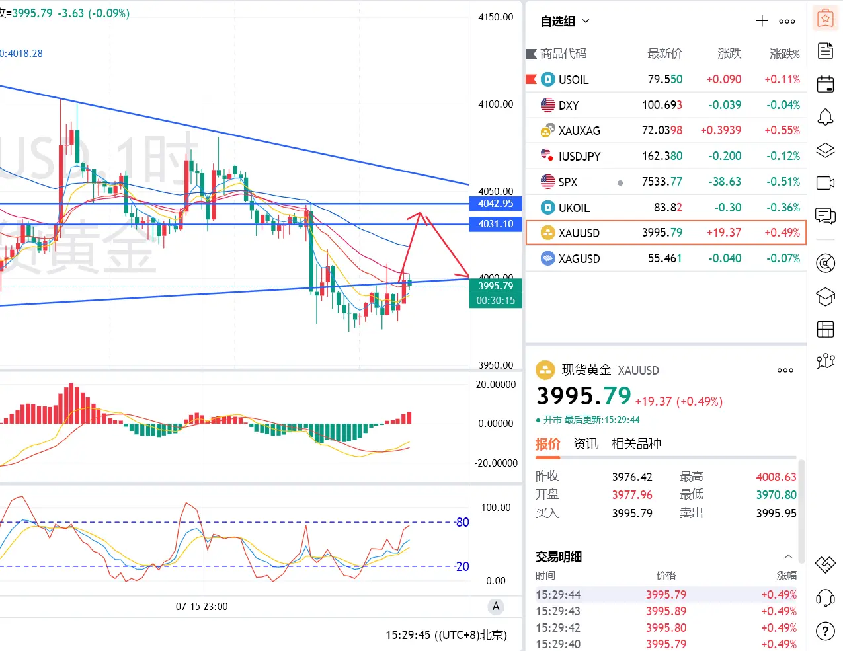
Task: Click the 开盘 value 3977.96
Action: tap(632, 494)
